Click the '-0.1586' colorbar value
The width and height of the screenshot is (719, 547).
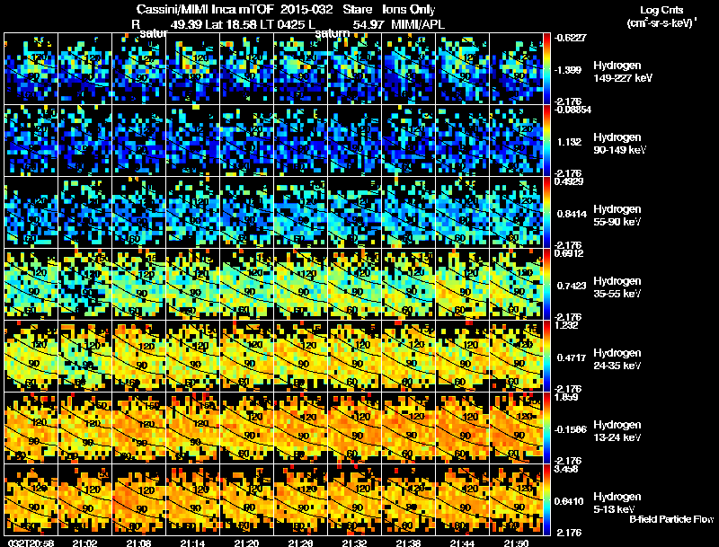coord(570,429)
